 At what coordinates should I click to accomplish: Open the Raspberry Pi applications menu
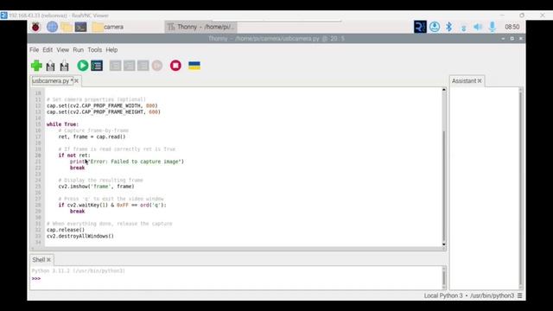coord(35,27)
